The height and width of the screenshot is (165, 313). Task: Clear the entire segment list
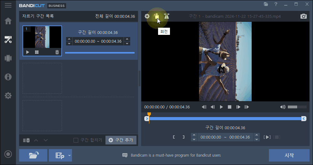[26, 140]
